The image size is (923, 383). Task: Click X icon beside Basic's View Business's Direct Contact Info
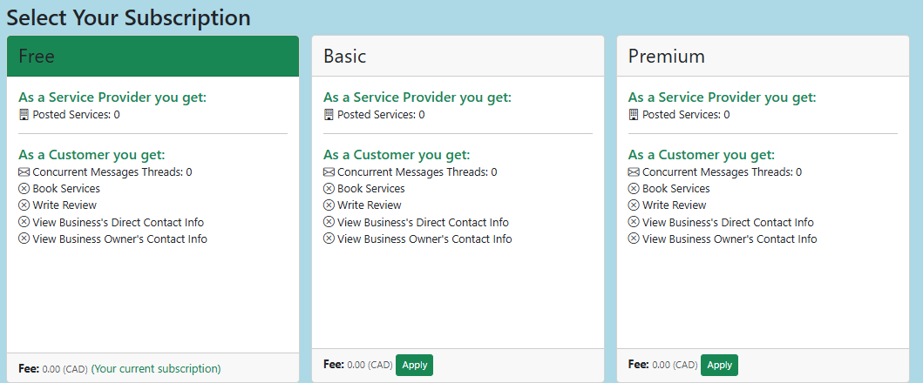329,222
